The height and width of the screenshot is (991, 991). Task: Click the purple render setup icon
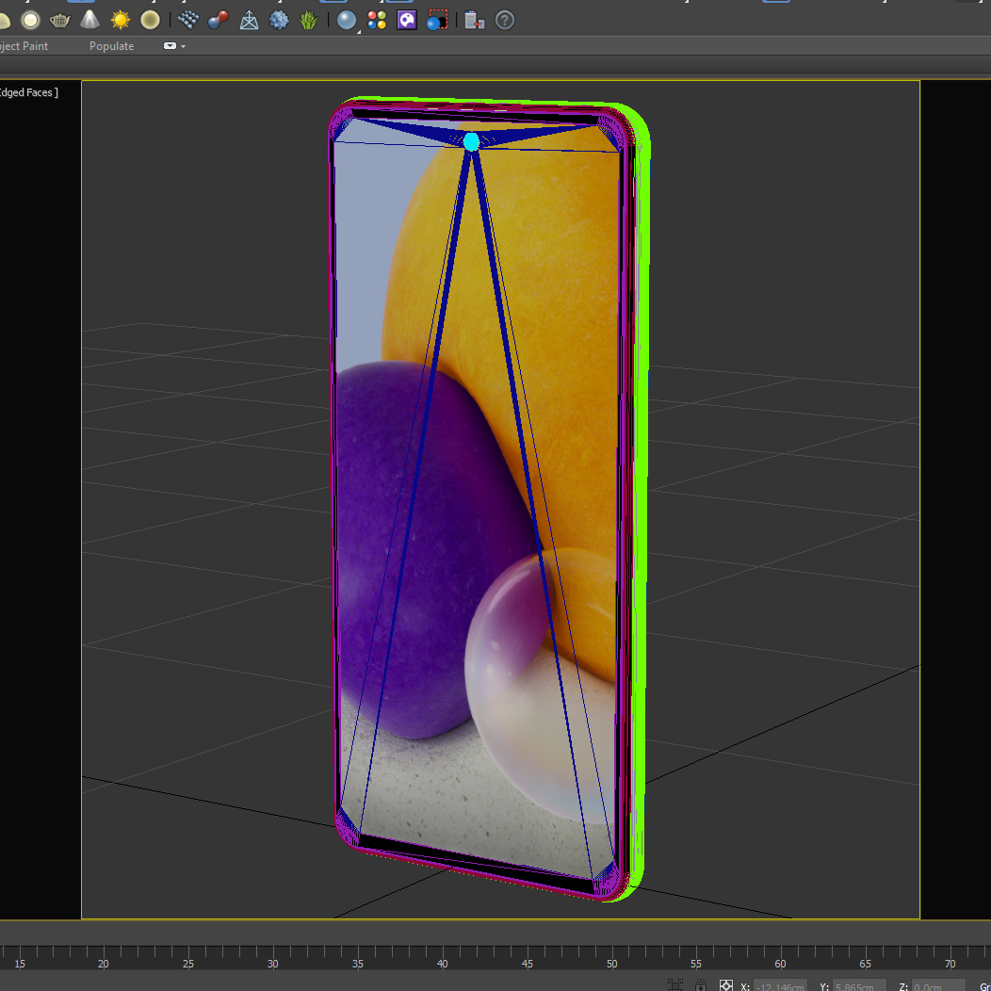[407, 20]
